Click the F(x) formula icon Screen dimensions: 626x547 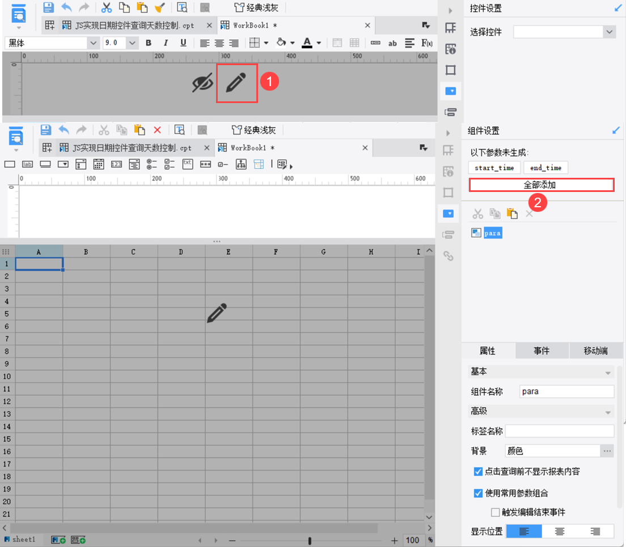427,43
